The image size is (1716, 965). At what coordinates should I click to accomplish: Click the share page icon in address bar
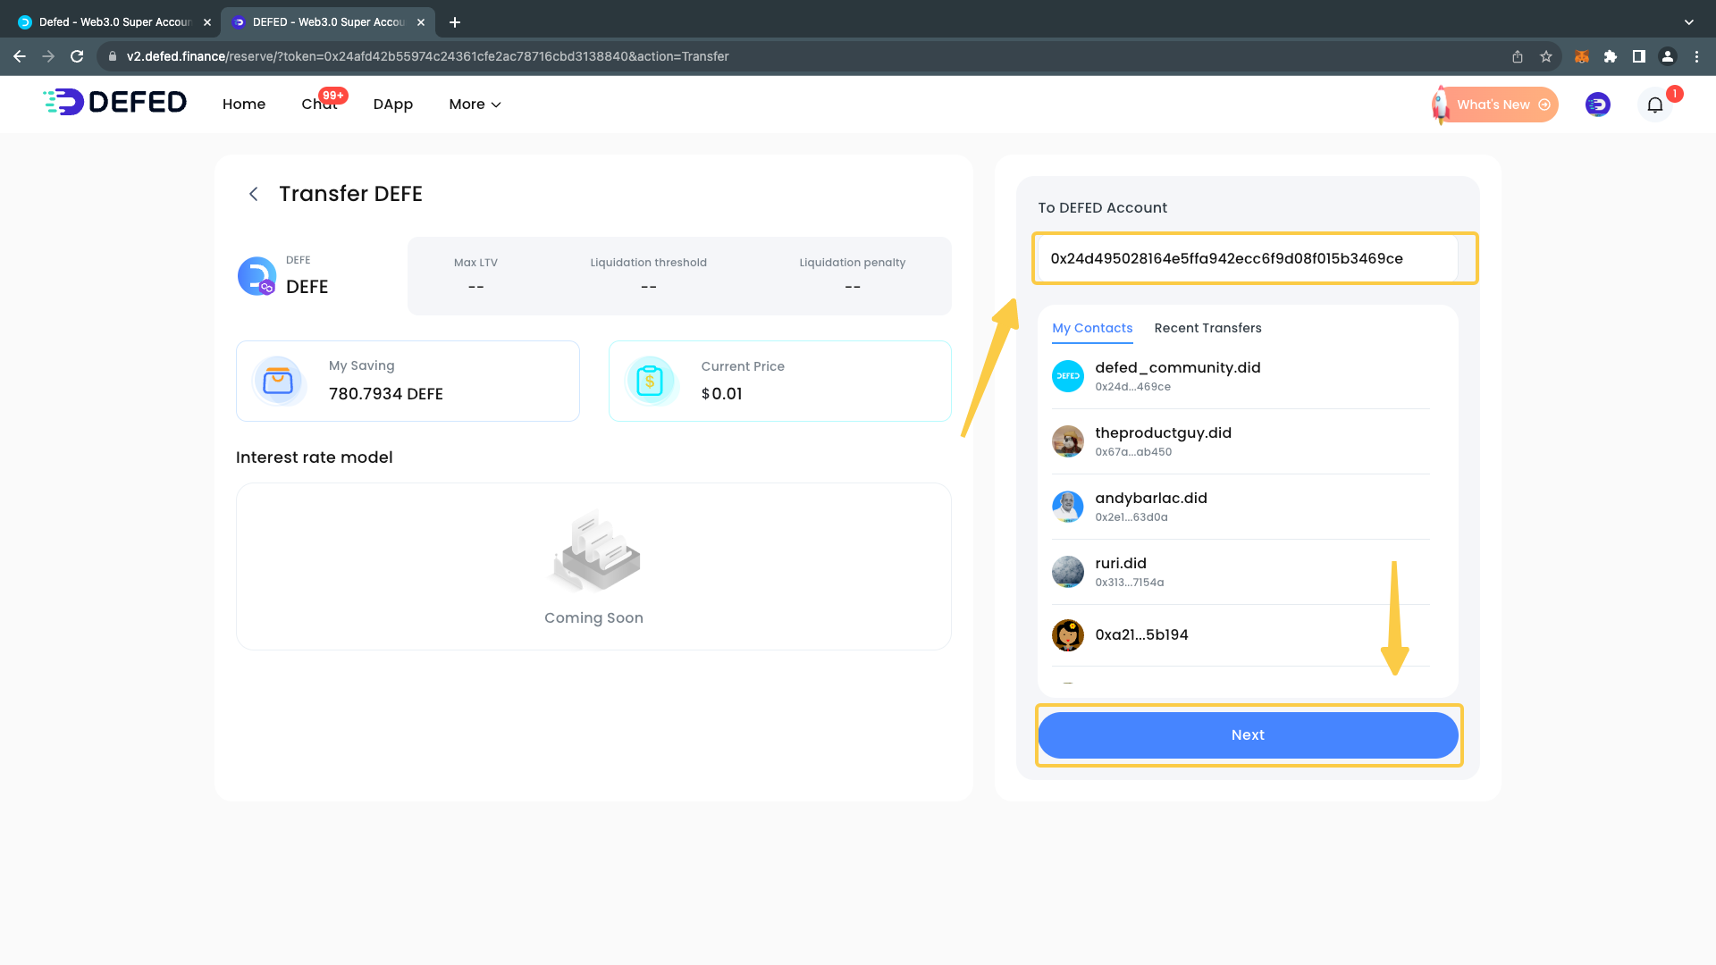(1518, 56)
